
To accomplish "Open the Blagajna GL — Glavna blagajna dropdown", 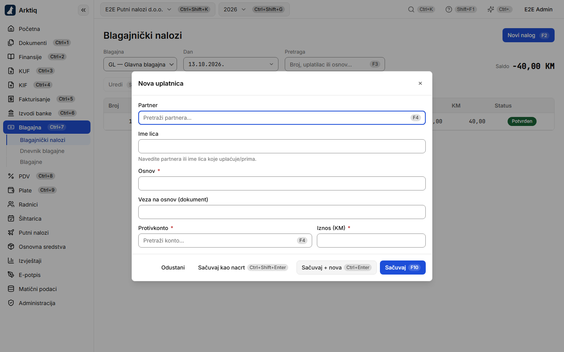I will pyautogui.click(x=140, y=64).
